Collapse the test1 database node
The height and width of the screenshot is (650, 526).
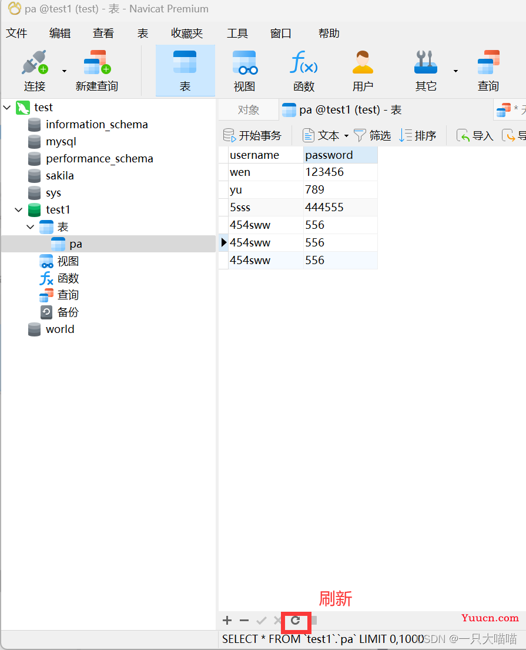pyautogui.click(x=19, y=210)
